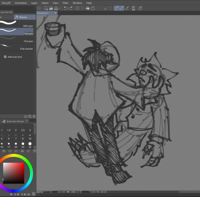Click the Scale/Rotate transform toolbar icon
The image size is (200, 197).
[x=93, y=8]
